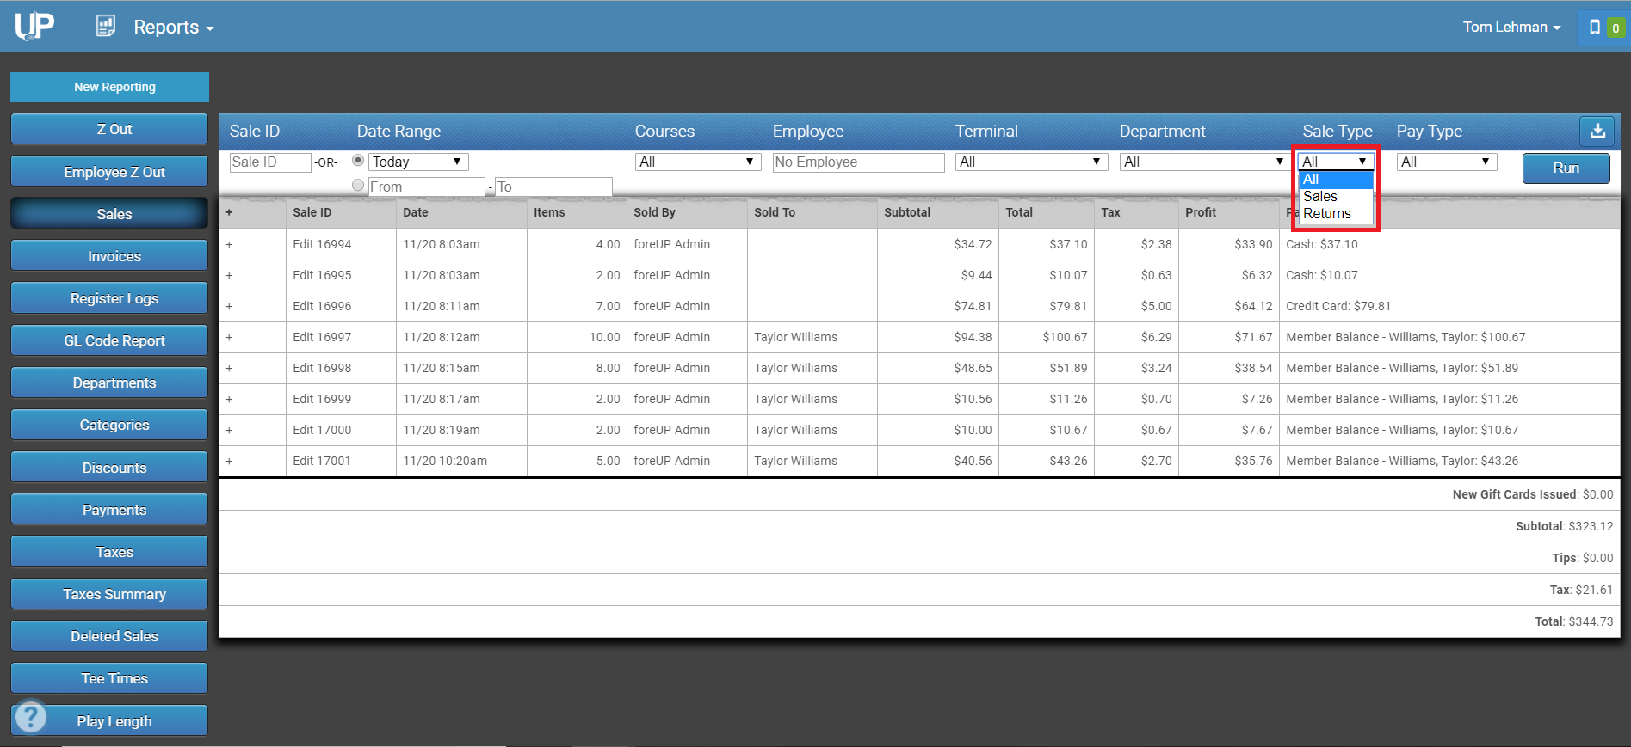
Task: Expand the row plus for sale 16997
Action: pyautogui.click(x=230, y=337)
